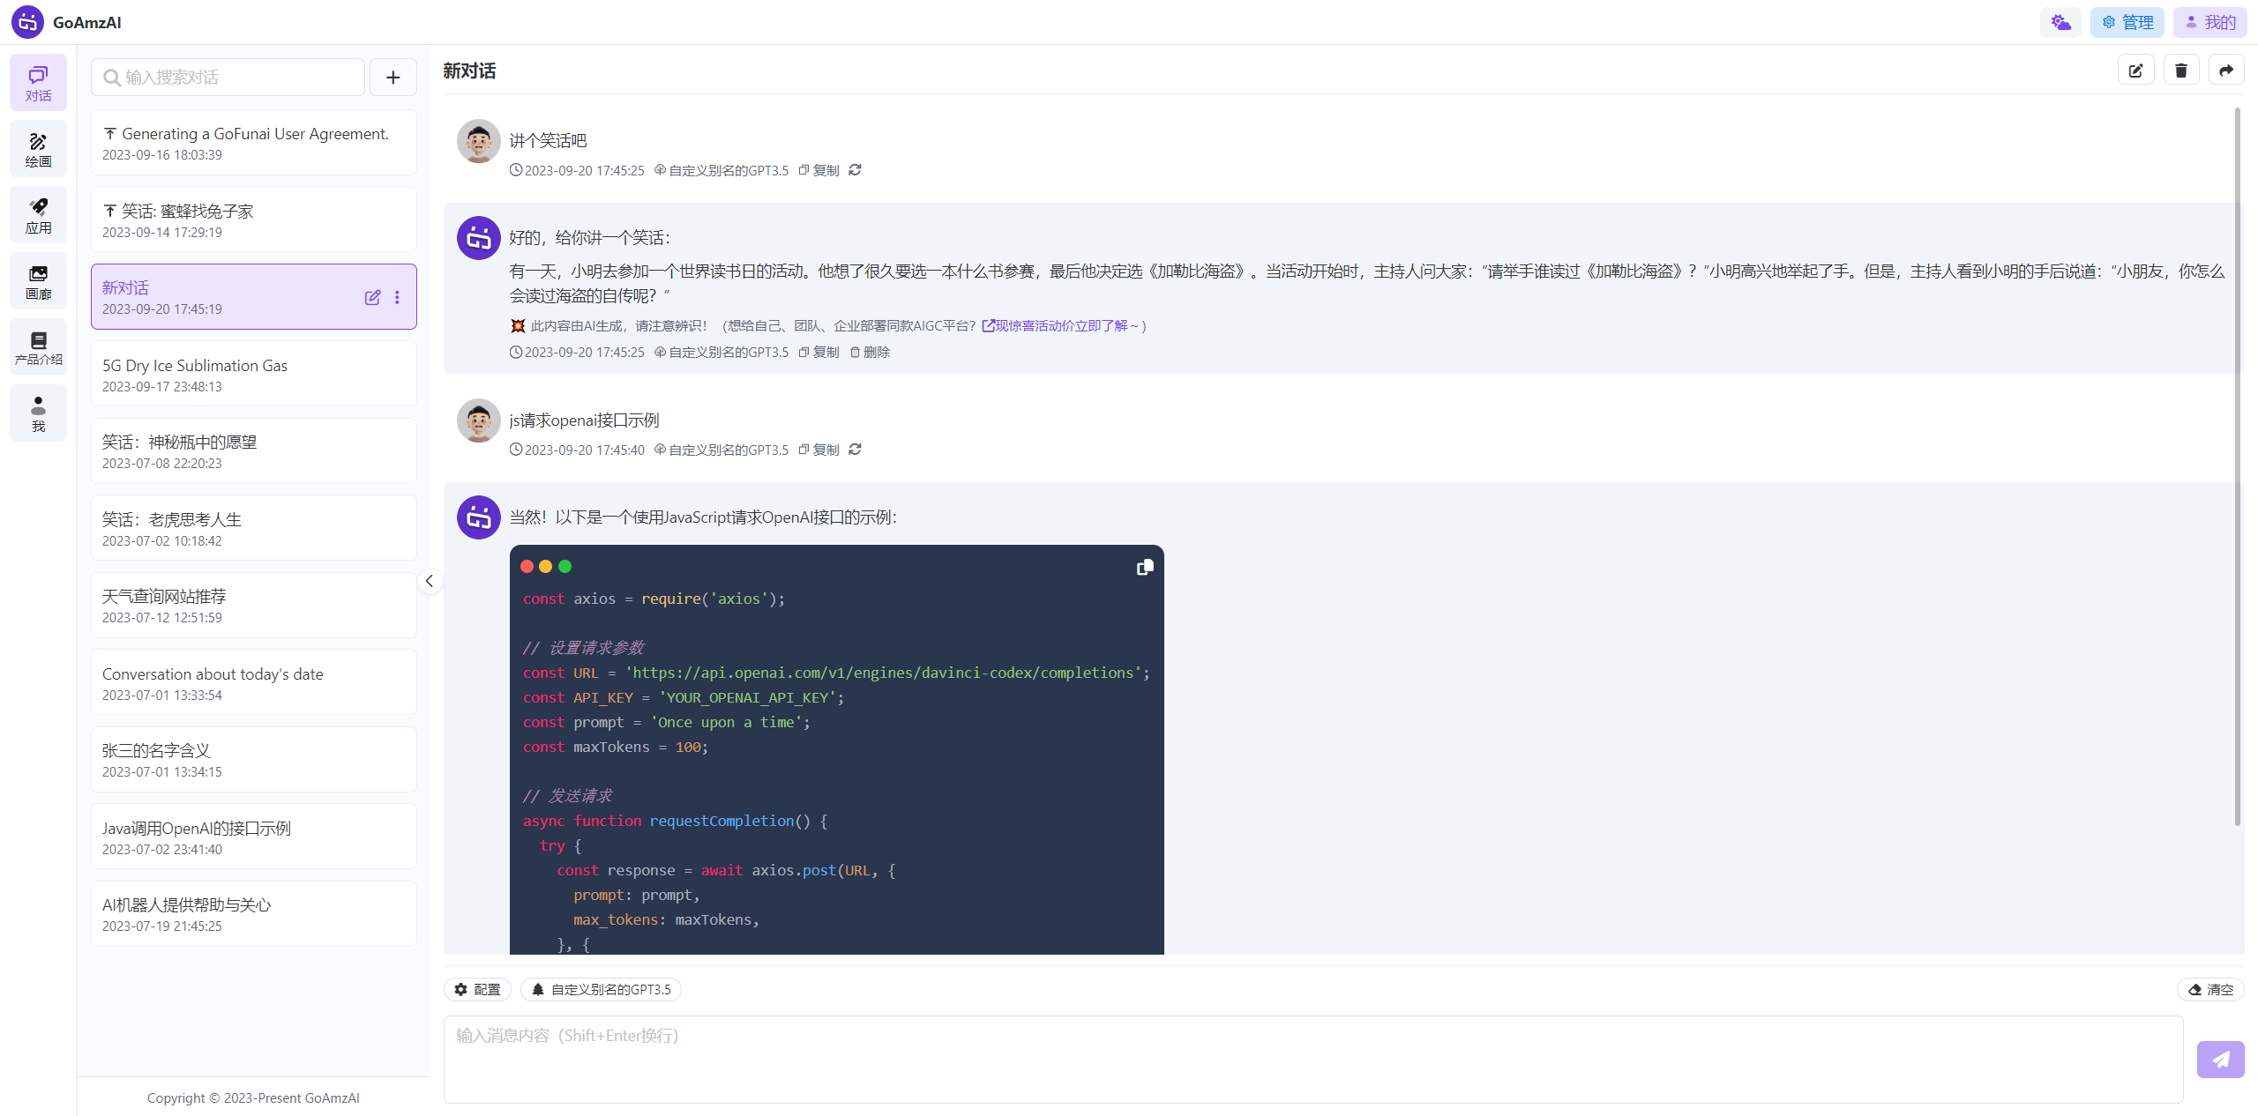This screenshot has width=2258, height=1116.
Task: Clear the chat with the 清空 button
Action: (2210, 989)
